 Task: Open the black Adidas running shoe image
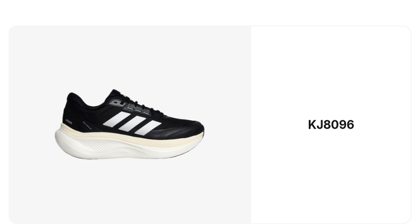(x=129, y=124)
